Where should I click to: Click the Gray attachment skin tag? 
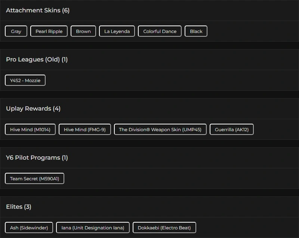pos(16,31)
